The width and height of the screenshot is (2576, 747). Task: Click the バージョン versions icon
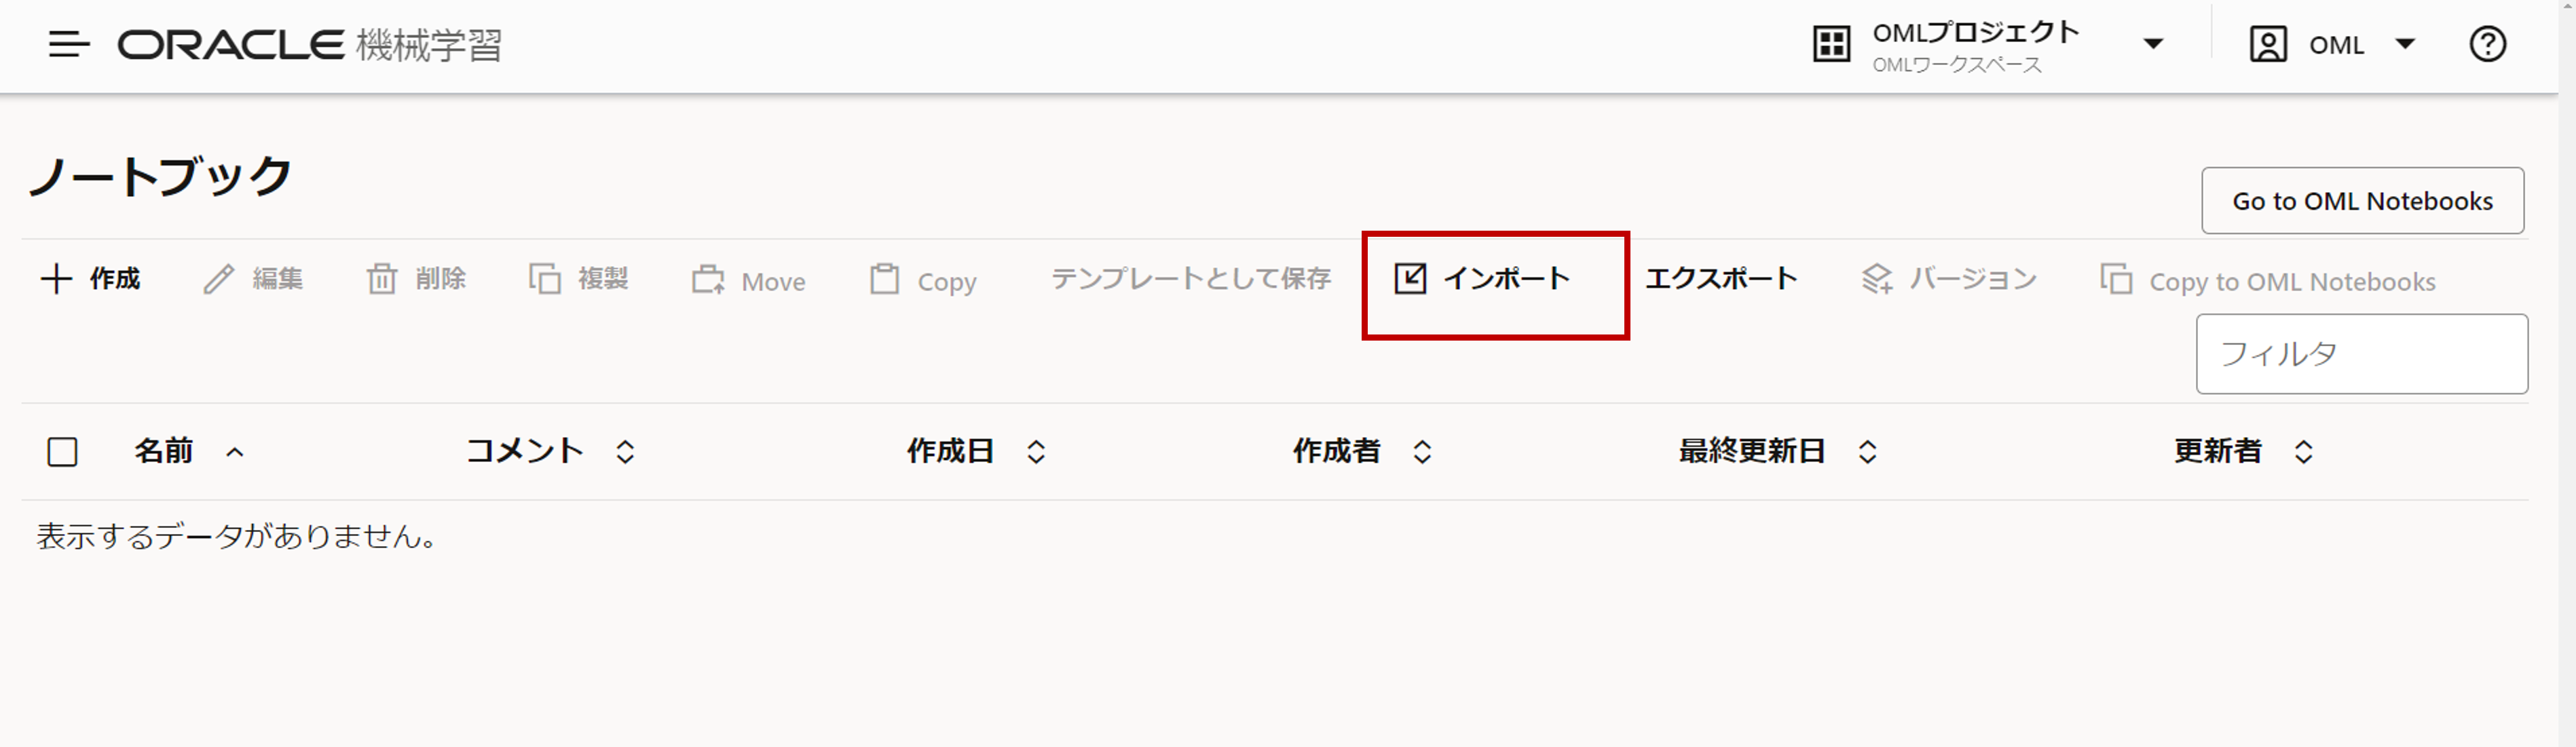pos(1877,279)
